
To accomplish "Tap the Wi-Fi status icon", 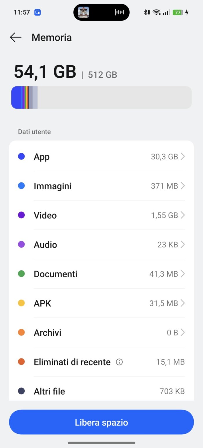I will click(157, 12).
